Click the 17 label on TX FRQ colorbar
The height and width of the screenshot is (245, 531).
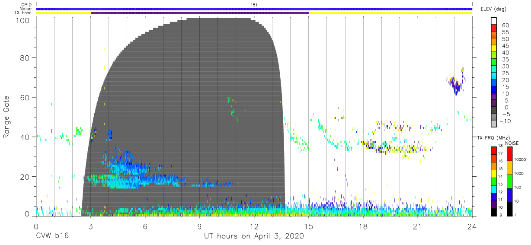pos(501,153)
